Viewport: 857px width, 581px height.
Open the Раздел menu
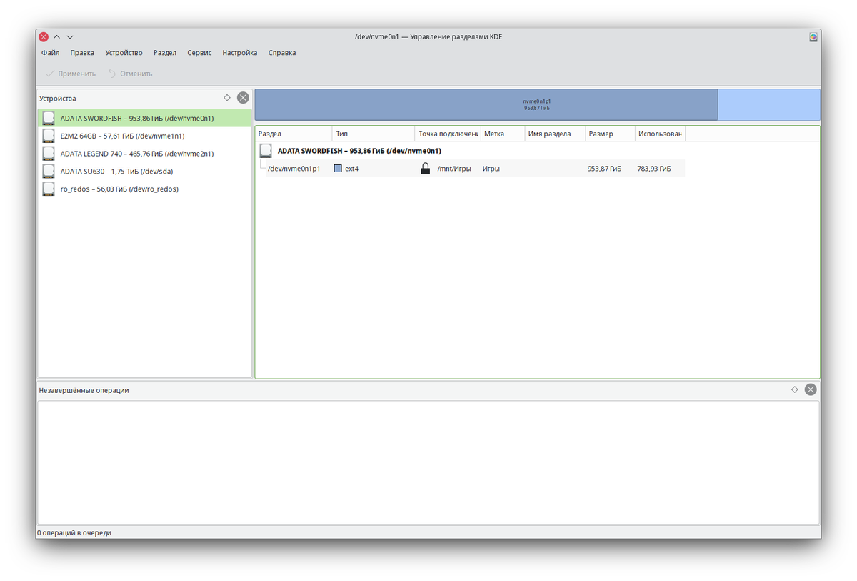click(165, 53)
